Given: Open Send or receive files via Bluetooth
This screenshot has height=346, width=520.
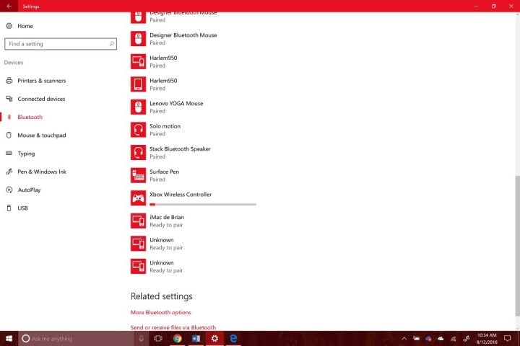Looking at the screenshot, I should pos(173,327).
